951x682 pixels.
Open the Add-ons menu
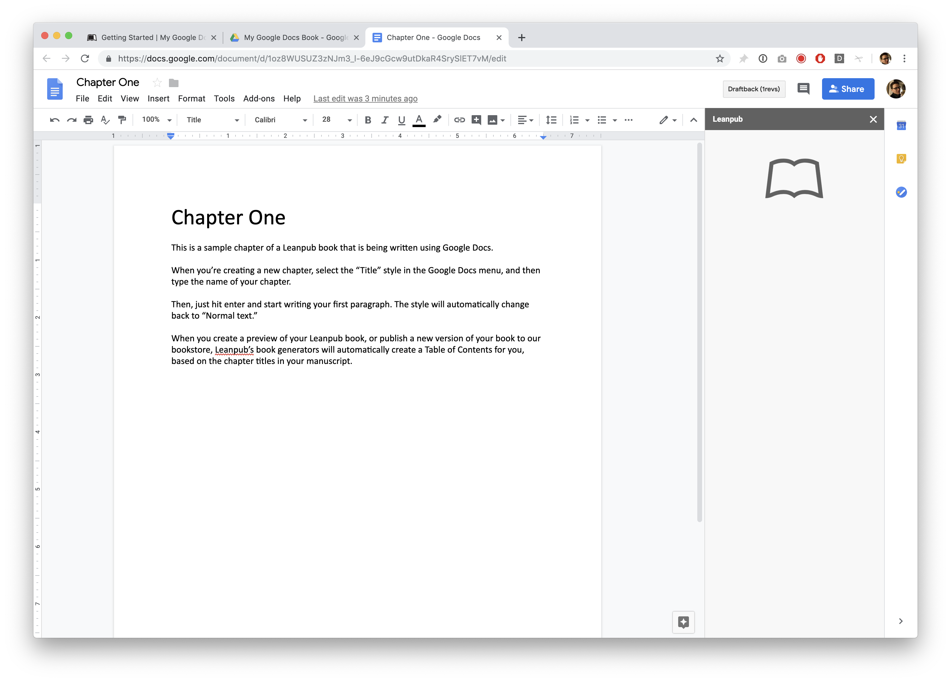pos(259,98)
